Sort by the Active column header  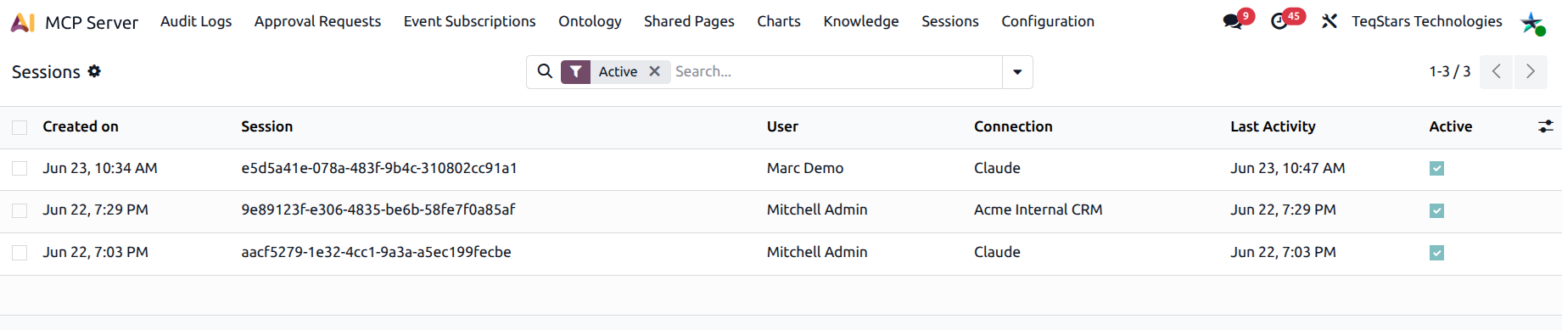coord(1450,126)
